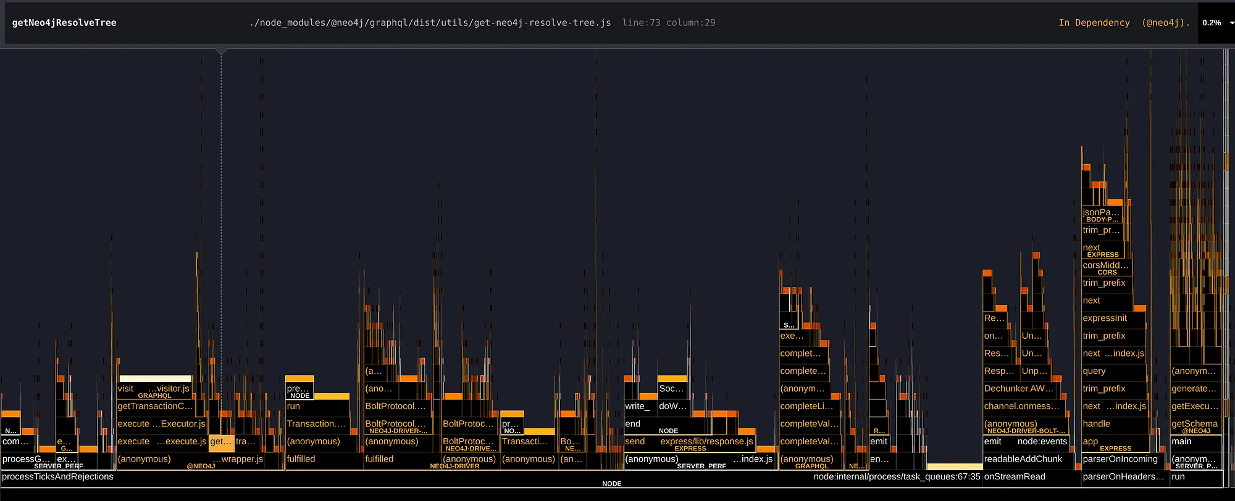The image size is (1235, 501).
Task: Open the 0.2% dropdown arrow
Action: click(1231, 23)
